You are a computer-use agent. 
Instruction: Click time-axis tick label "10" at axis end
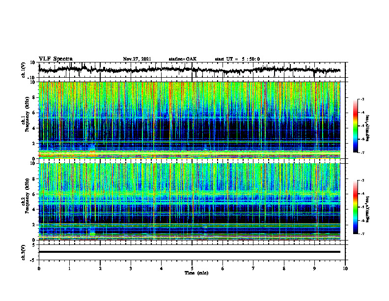[x=345, y=269]
